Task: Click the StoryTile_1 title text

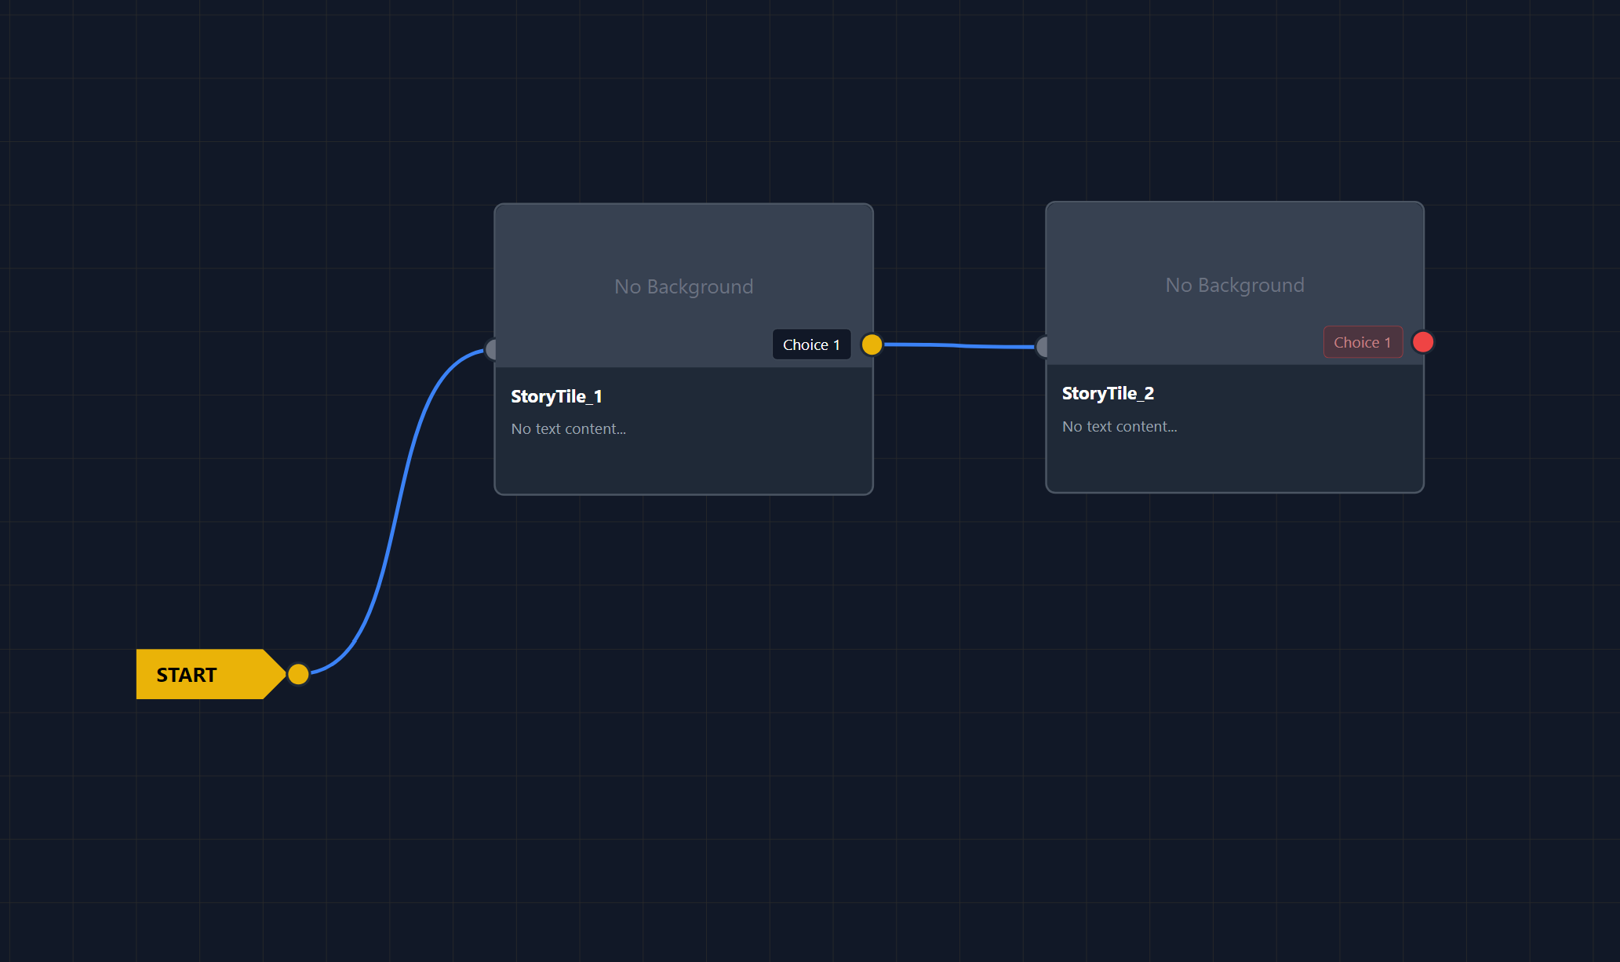Action: click(556, 396)
